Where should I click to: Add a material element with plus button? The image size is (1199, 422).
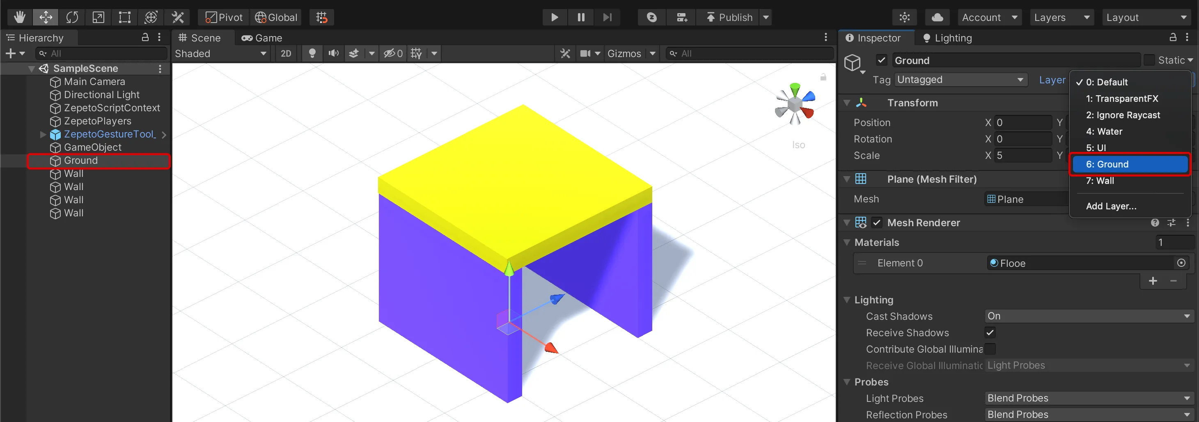1153,281
